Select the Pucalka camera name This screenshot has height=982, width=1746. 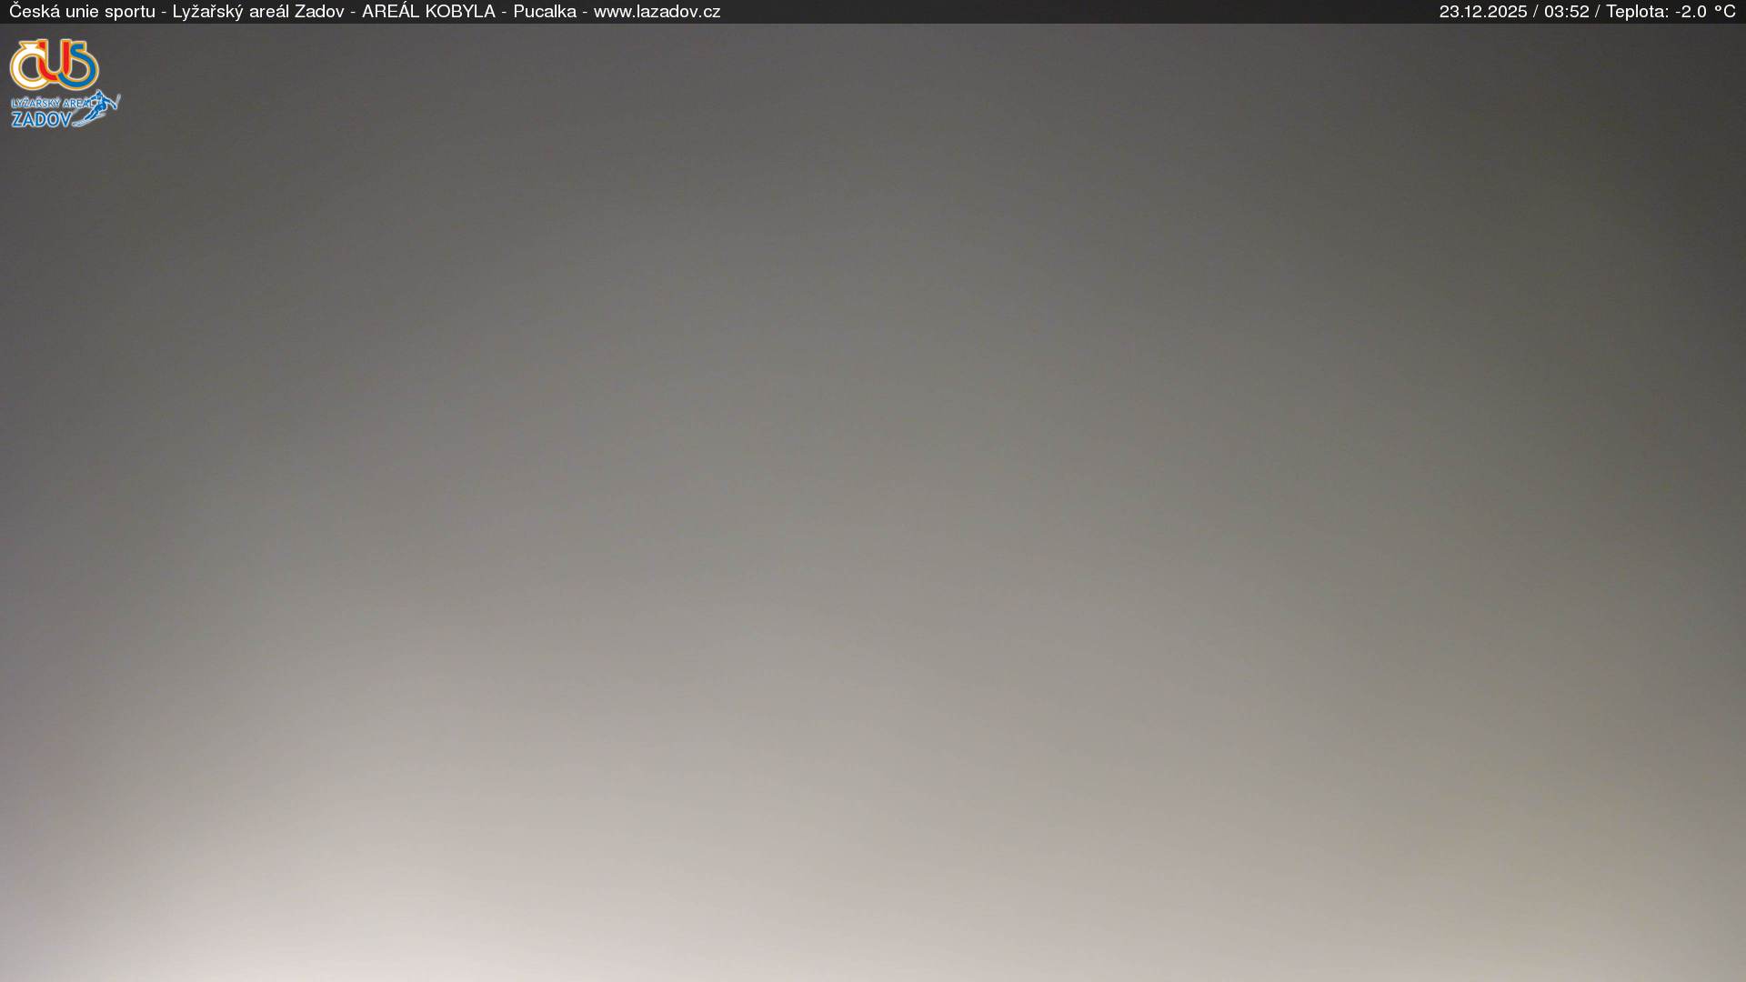(544, 12)
